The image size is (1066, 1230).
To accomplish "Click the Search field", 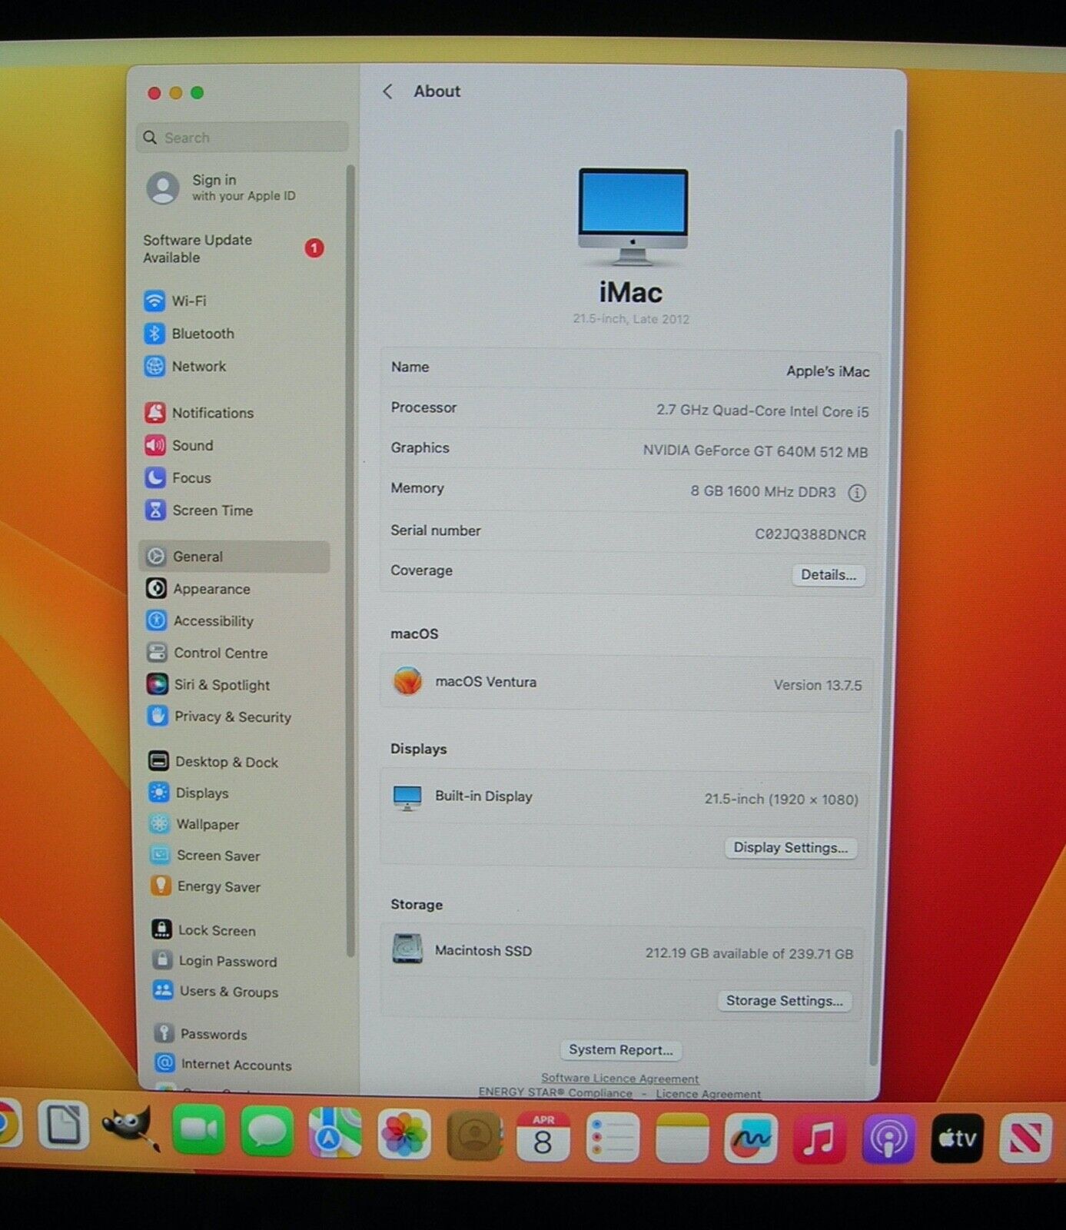I will click(x=243, y=138).
